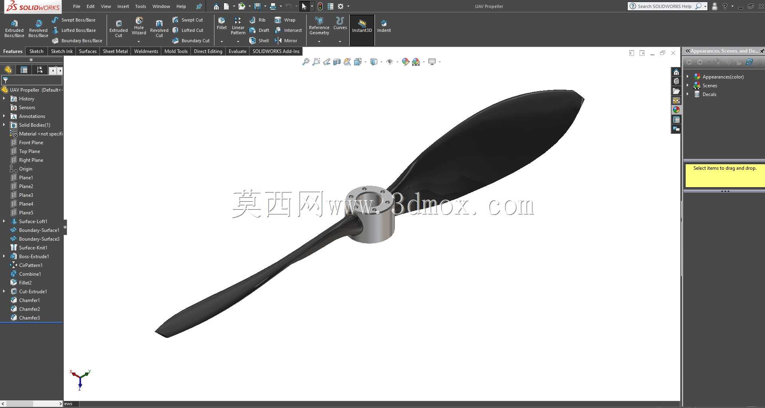Select the Boundary Cut tool
The width and height of the screenshot is (765, 408).
[191, 41]
